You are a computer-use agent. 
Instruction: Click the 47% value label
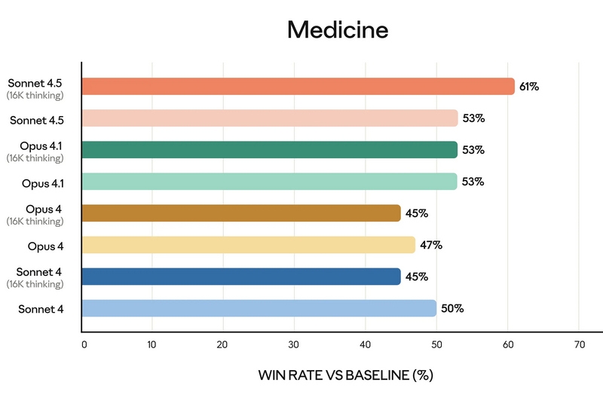pyautogui.click(x=431, y=245)
